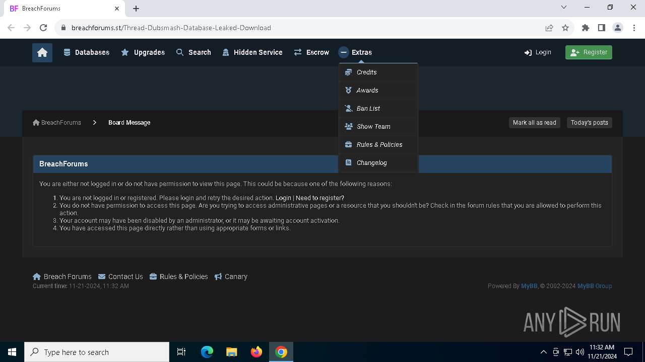Open Ban List from the Extras menu

[x=378, y=109]
